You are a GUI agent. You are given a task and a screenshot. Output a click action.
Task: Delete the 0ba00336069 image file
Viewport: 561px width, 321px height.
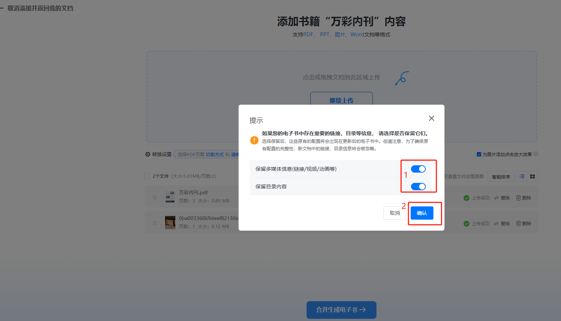(524, 223)
